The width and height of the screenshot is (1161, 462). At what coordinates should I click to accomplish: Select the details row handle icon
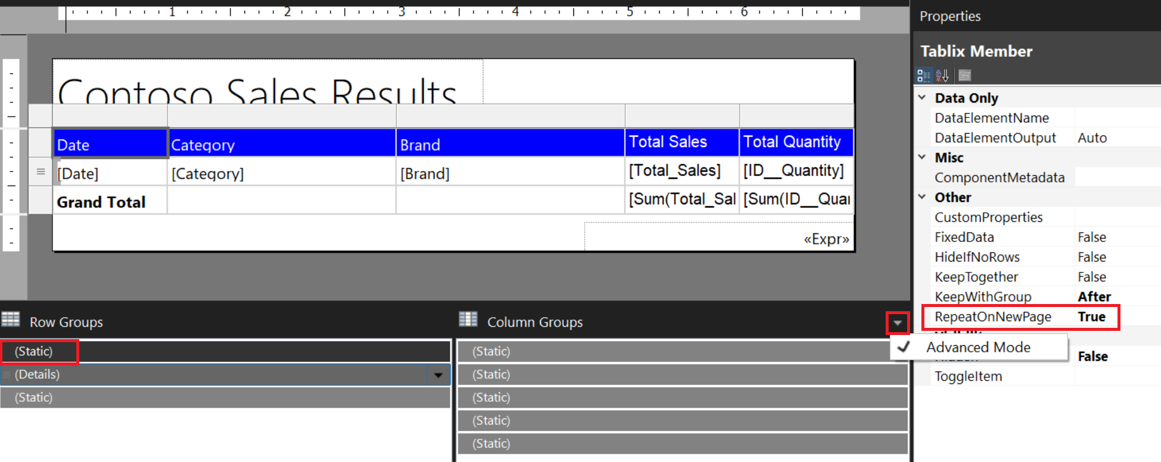tap(41, 172)
